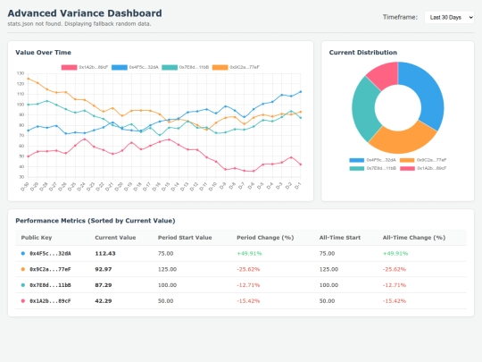Click the Current Distribution heading
This screenshot has width=482, height=362.
363,53
